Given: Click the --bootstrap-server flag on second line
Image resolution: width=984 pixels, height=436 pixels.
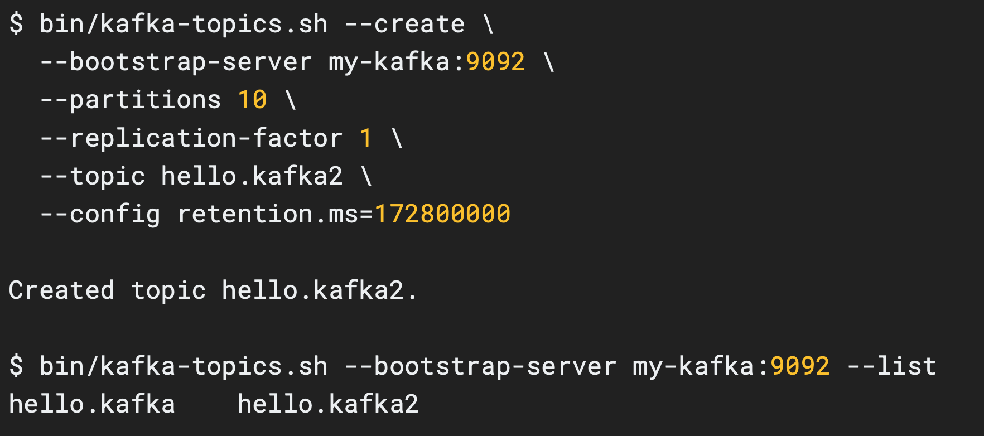Looking at the screenshot, I should pyautogui.click(x=176, y=62).
